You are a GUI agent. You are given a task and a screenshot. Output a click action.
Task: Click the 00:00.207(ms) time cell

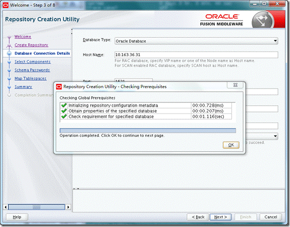click(x=211, y=111)
